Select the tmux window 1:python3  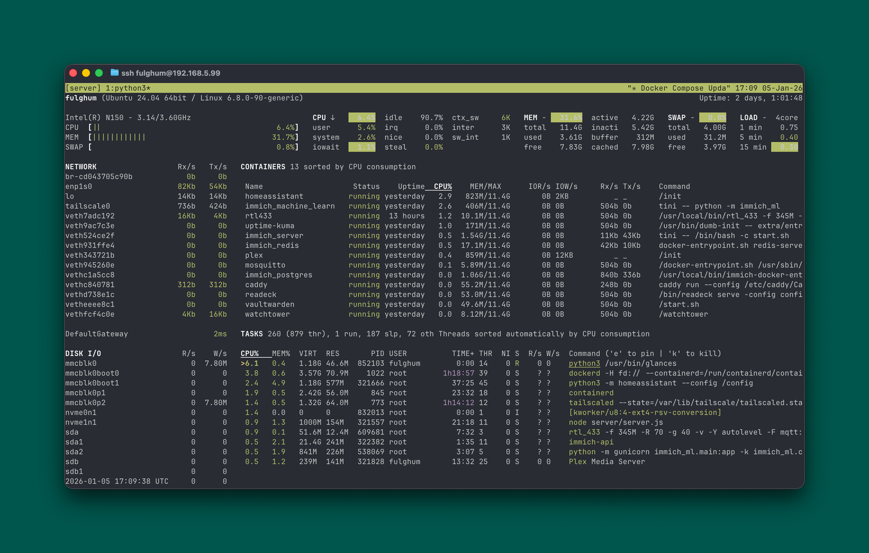[132, 87]
